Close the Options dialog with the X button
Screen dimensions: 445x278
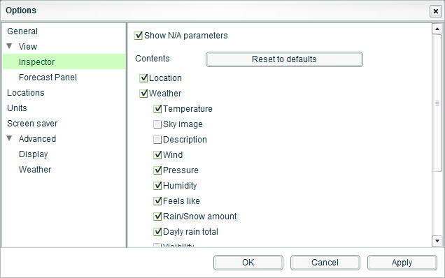tap(435, 11)
